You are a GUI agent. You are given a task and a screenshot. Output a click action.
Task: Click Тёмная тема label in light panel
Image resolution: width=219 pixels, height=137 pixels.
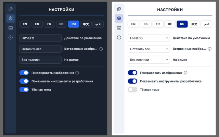[x=150, y=90]
